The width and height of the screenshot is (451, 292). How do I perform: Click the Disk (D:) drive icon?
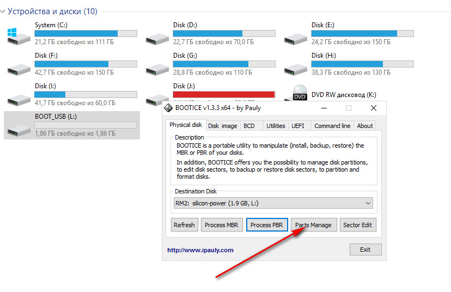[x=157, y=38]
